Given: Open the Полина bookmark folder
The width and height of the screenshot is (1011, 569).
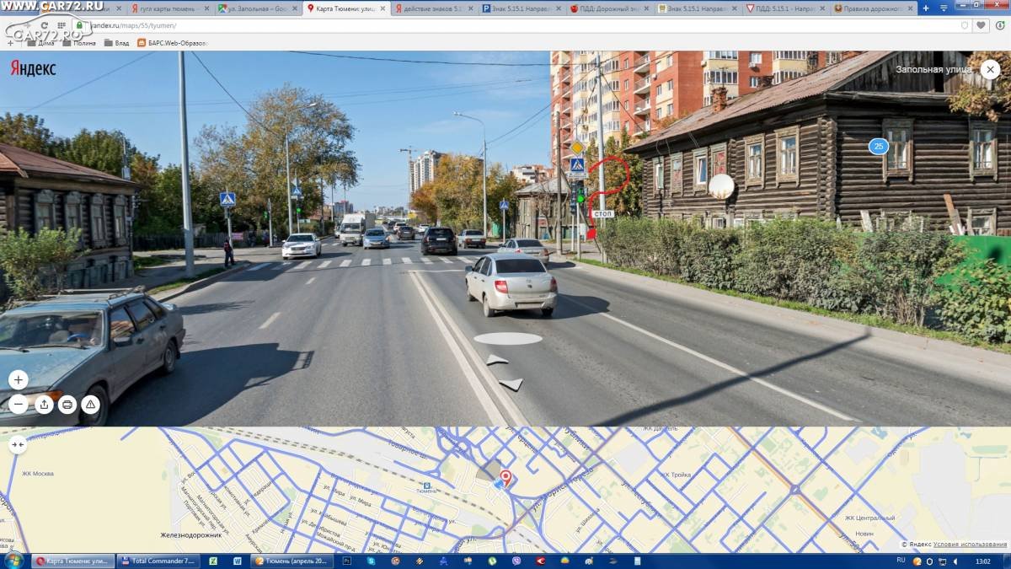Looking at the screenshot, I should [x=78, y=42].
